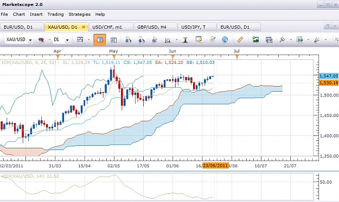
Task: Click the green horizontal line tool icon
Action: click(x=299, y=40)
